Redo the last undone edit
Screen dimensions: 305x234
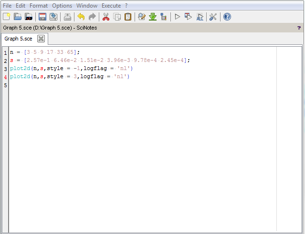click(92, 17)
